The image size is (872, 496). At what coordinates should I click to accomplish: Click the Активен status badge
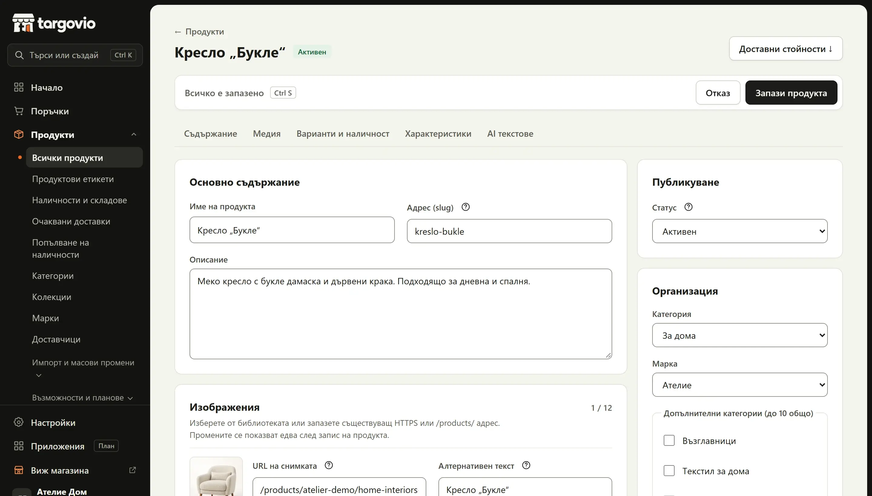pyautogui.click(x=312, y=52)
